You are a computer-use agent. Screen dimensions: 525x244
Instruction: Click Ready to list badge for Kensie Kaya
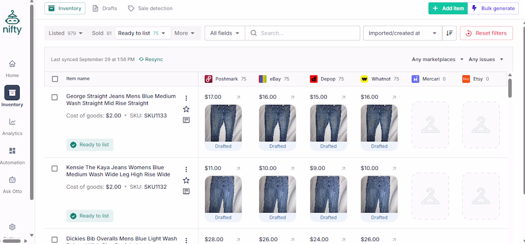click(90, 216)
